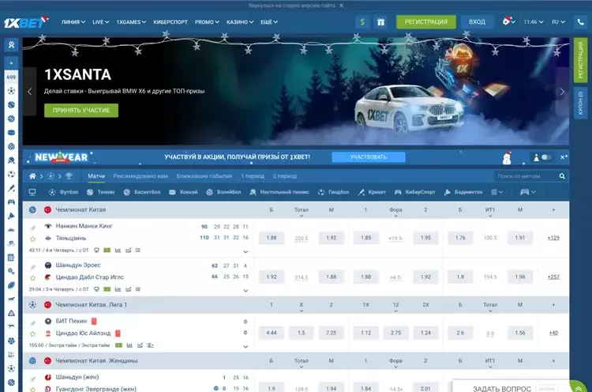Open video monitor icon for Тяньцзинь match

coord(96,251)
